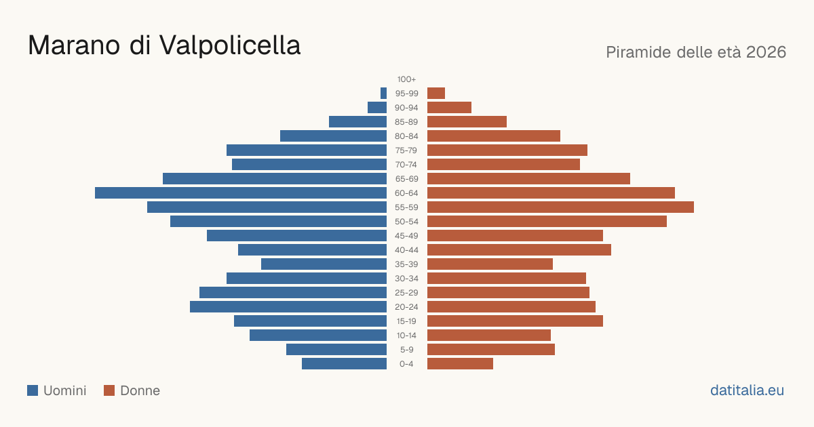The width and height of the screenshot is (814, 427).
Task: Open the datitalia.eu link
Action: pyautogui.click(x=747, y=390)
